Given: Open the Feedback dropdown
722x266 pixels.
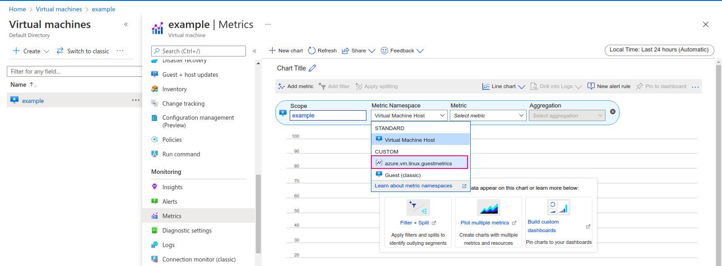Looking at the screenshot, I should point(402,51).
